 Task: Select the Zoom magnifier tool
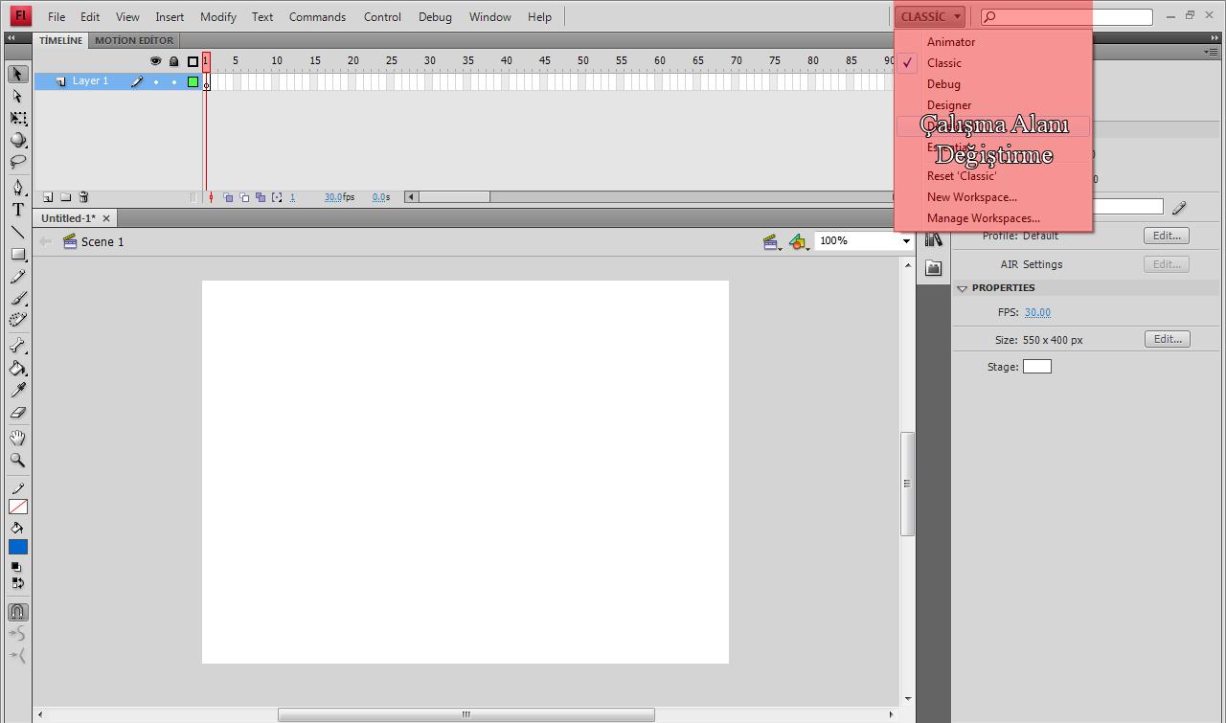click(x=17, y=460)
